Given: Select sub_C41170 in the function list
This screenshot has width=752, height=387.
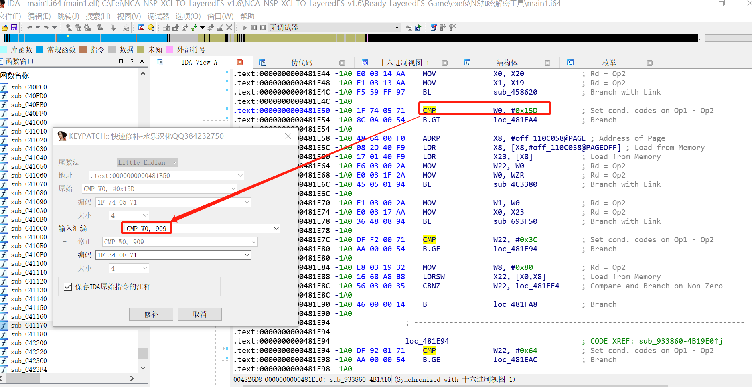Looking at the screenshot, I should coord(29,325).
